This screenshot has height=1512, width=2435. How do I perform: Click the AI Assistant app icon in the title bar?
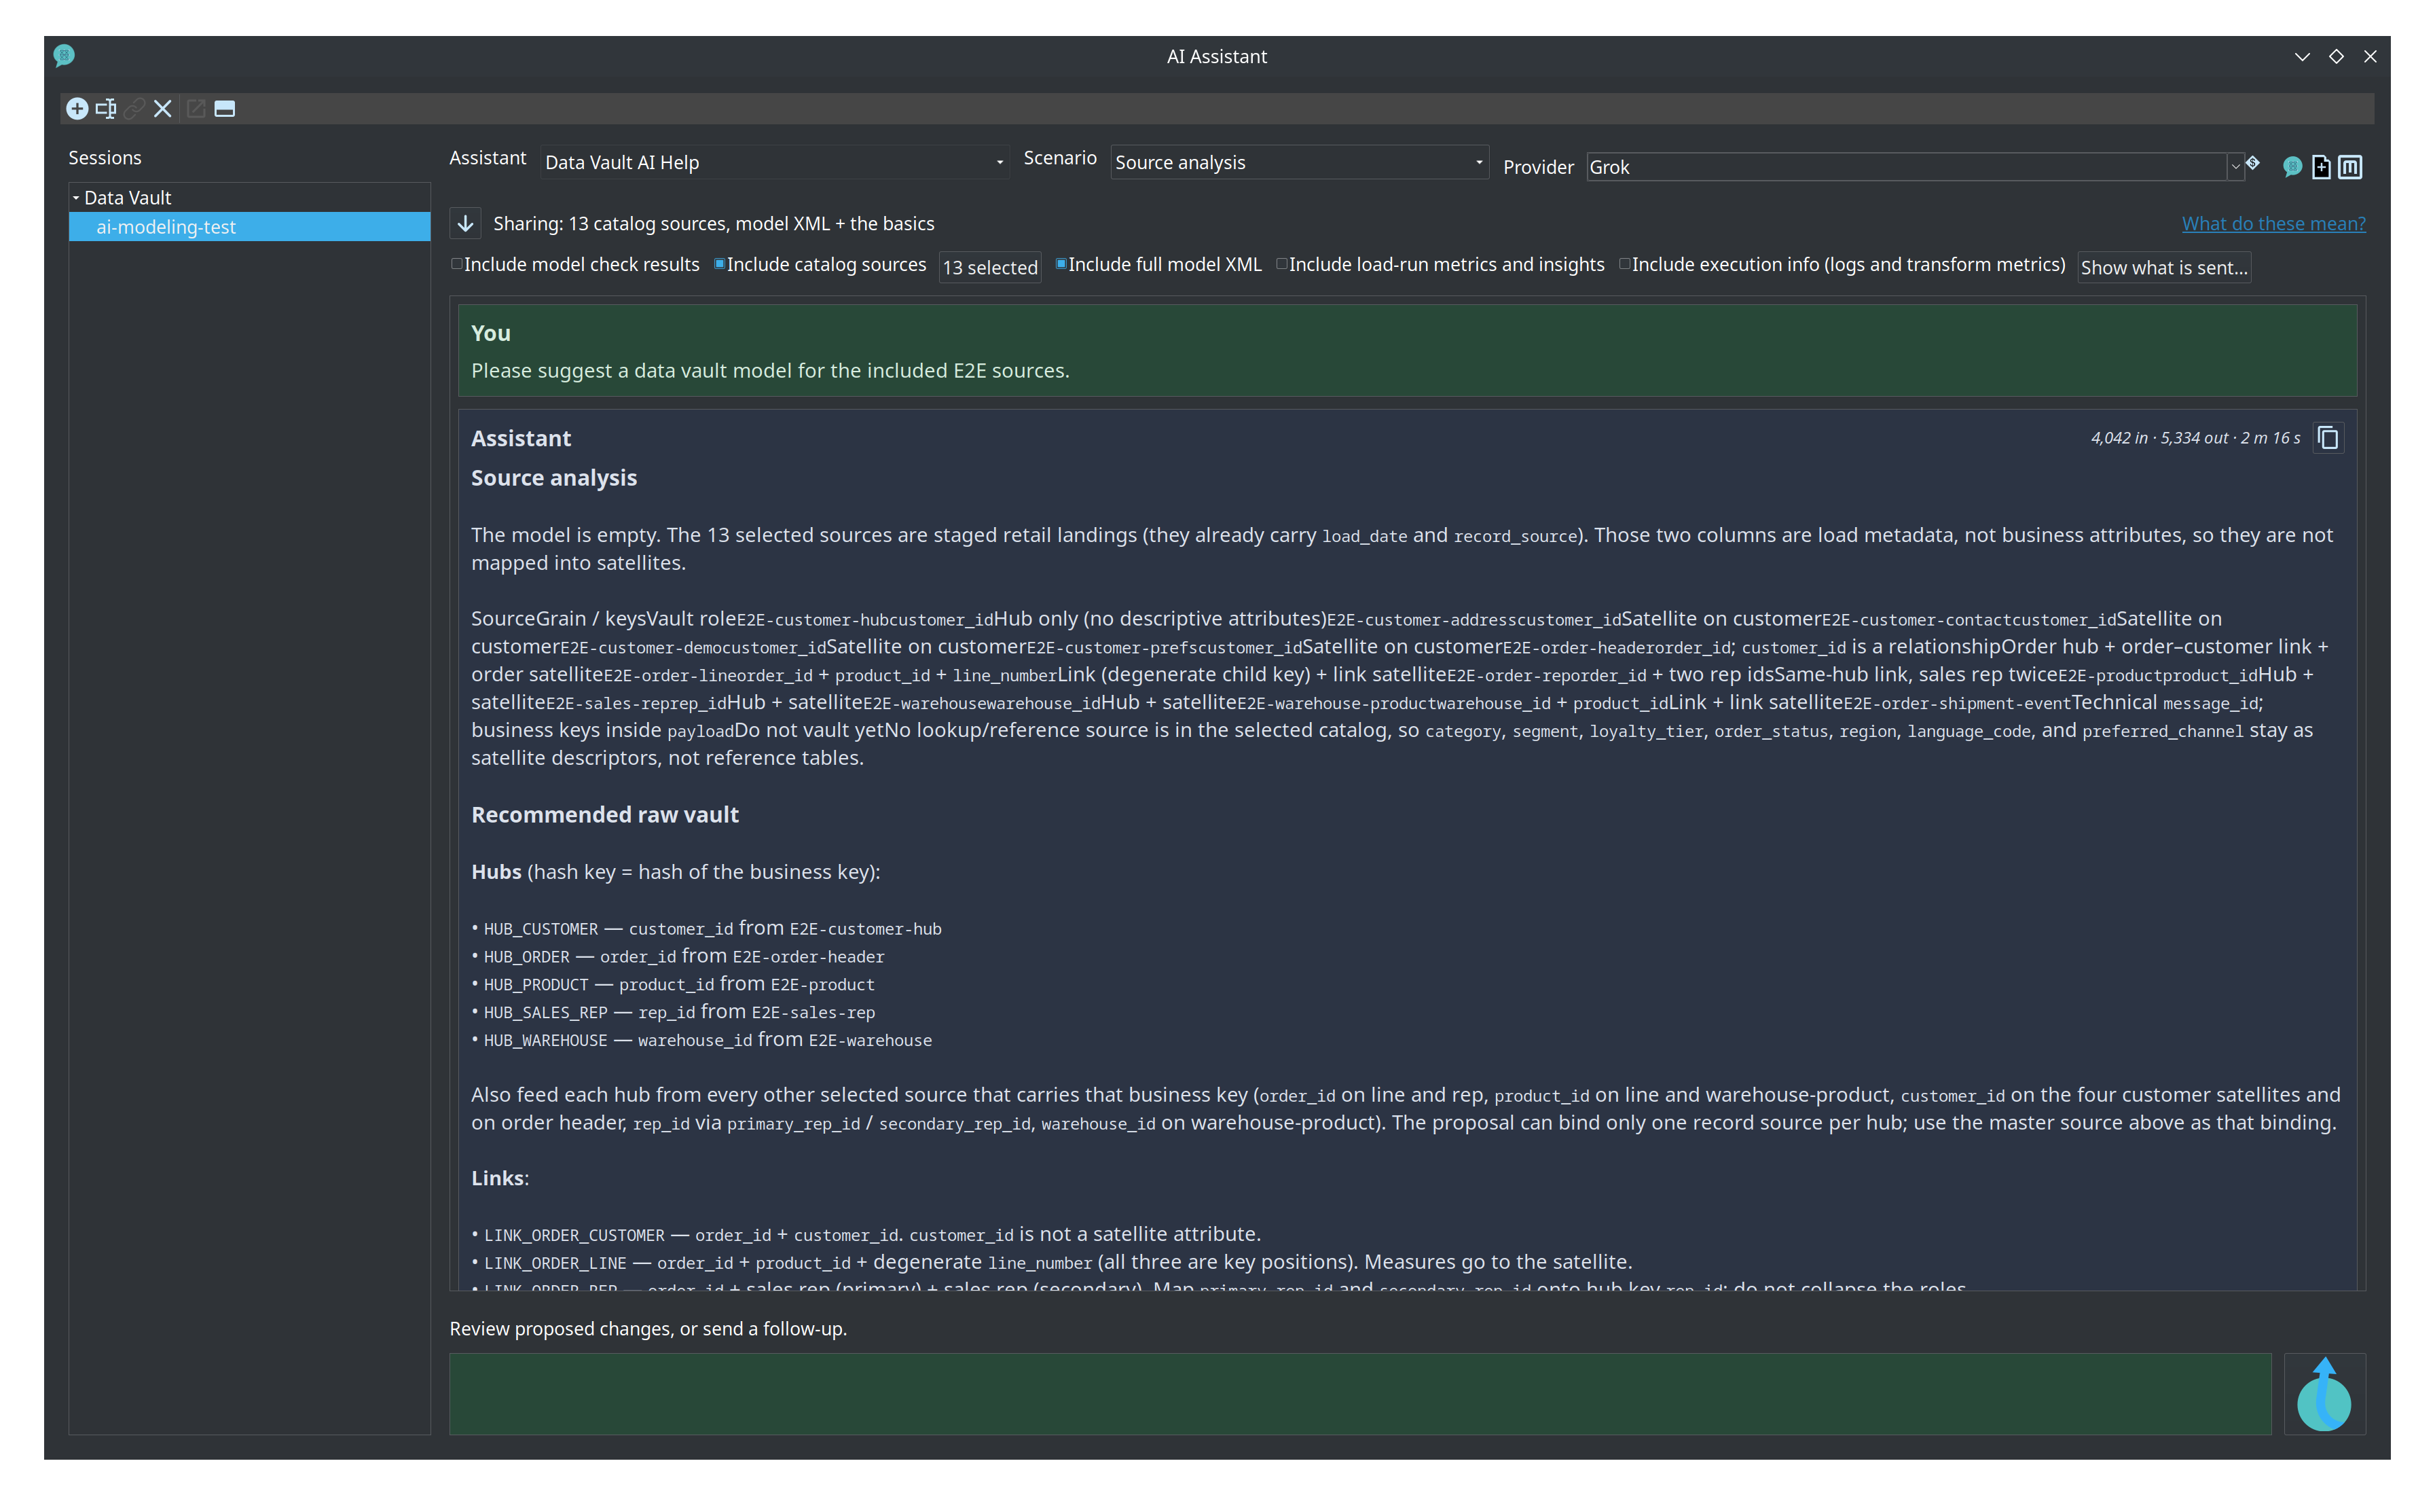coord(64,56)
